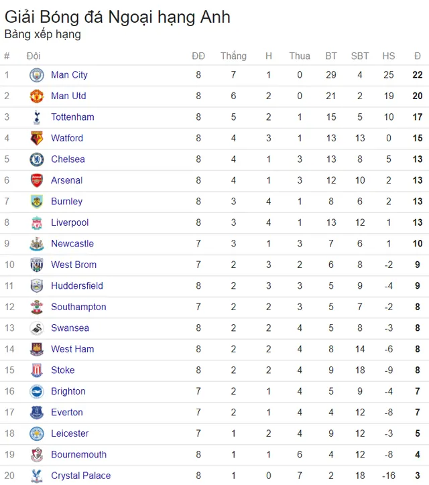Click the Man Utd club crest
The image size is (429, 485).
point(37,96)
